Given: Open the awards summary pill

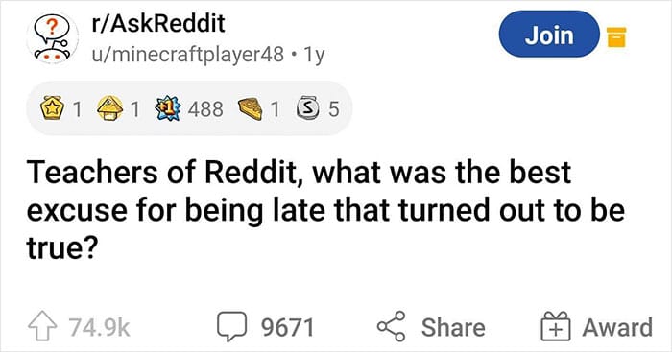Looking at the screenshot, I should tap(189, 108).
